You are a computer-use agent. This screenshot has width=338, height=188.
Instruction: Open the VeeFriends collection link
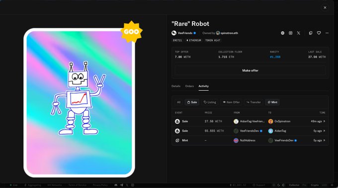(185, 33)
